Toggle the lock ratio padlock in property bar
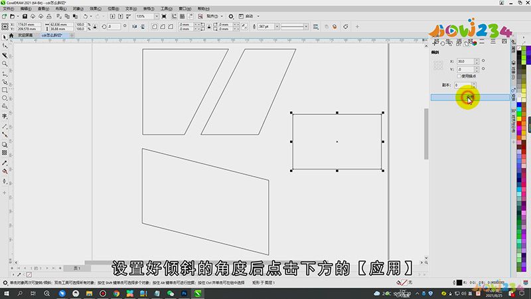This screenshot has height=299, width=531. pyautogui.click(x=95, y=27)
